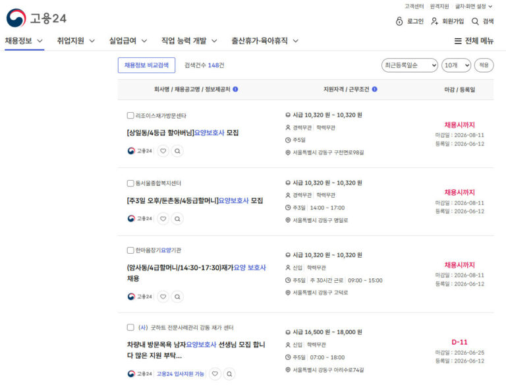Favorite the 상일동/4등급 할아버님 job with heart icon
The image size is (506, 385).
[163, 151]
